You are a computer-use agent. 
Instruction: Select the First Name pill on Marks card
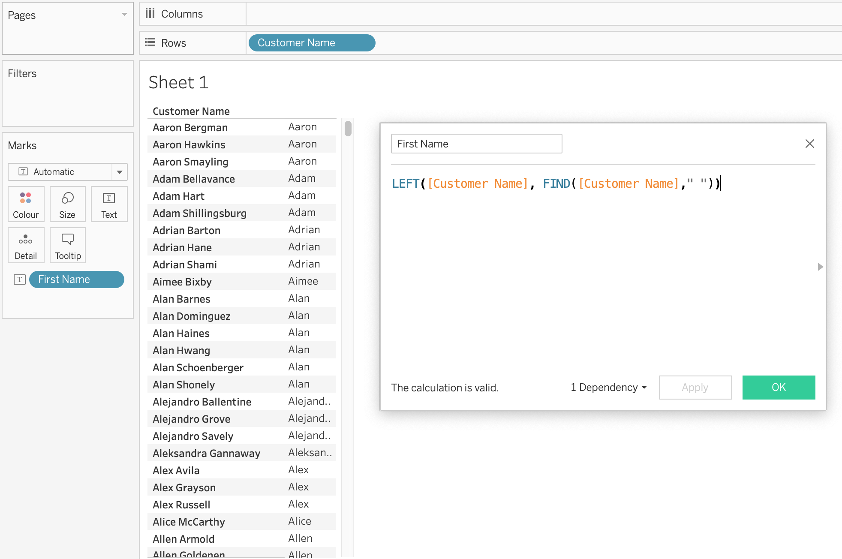click(76, 279)
